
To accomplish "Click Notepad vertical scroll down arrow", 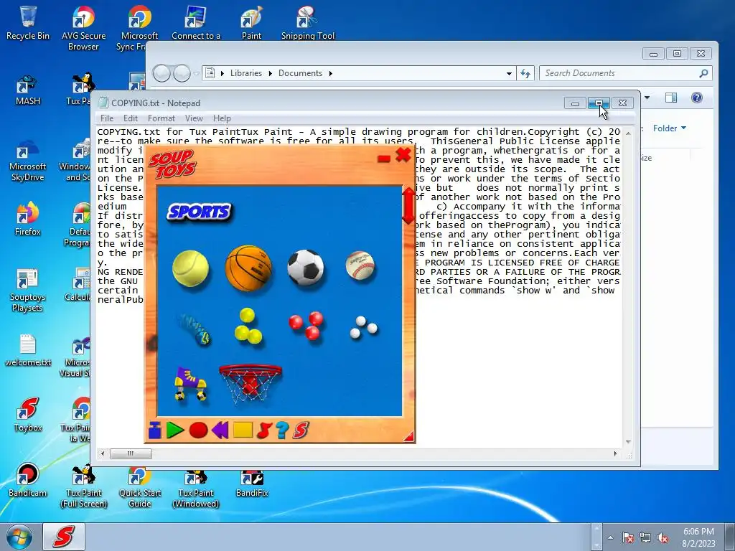I will click(x=628, y=442).
